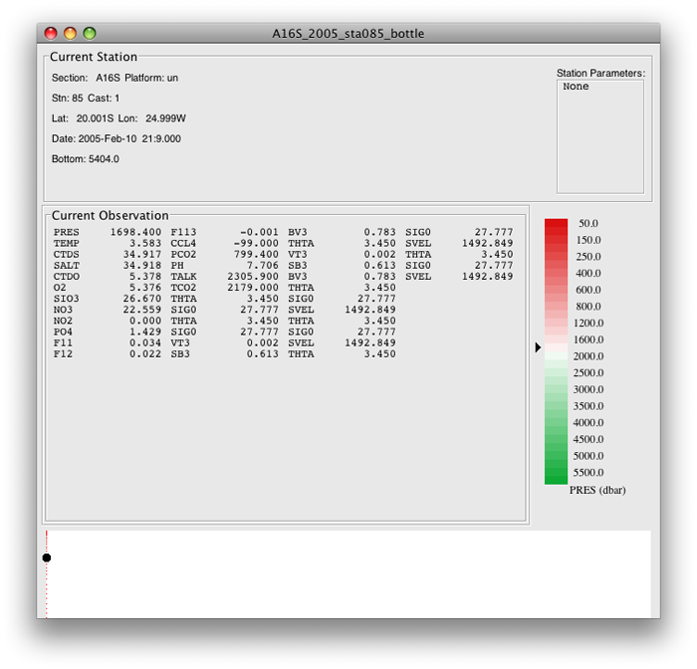Click the 4000.0 color bar label
This screenshot has height=669, width=697.
coord(588,422)
